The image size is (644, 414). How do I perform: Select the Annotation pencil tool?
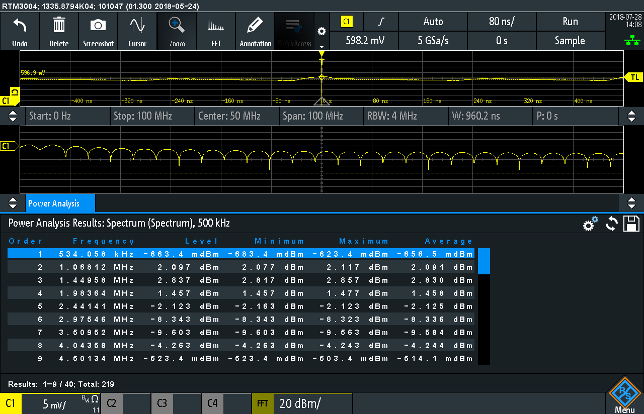255,26
